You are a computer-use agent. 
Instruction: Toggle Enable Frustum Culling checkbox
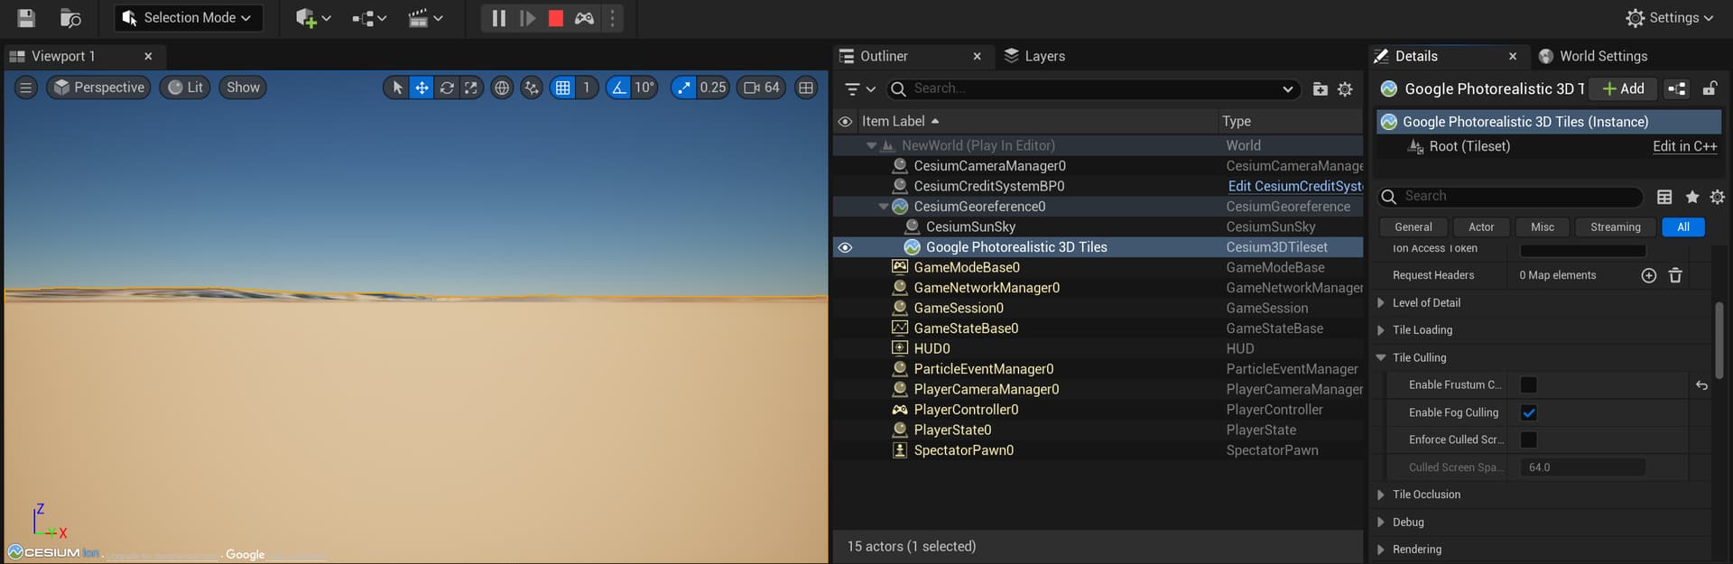[1528, 385]
